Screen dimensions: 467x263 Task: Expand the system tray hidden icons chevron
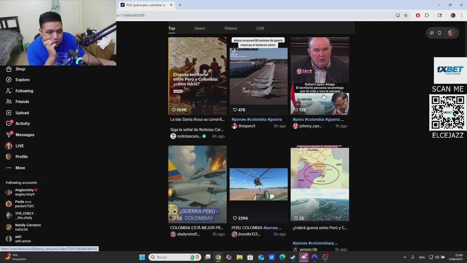405,257
